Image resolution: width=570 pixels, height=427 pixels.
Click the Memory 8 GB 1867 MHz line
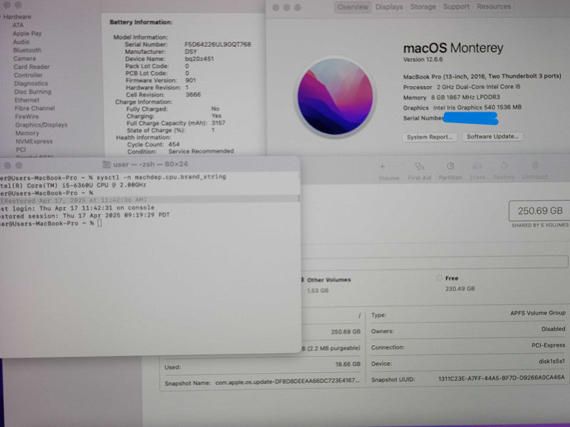452,97
